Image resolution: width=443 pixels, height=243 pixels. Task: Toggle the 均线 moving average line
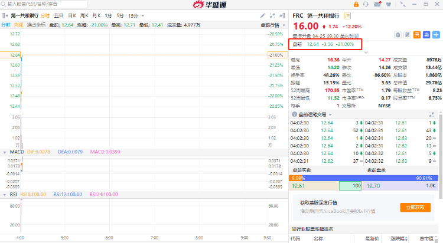point(18,25)
